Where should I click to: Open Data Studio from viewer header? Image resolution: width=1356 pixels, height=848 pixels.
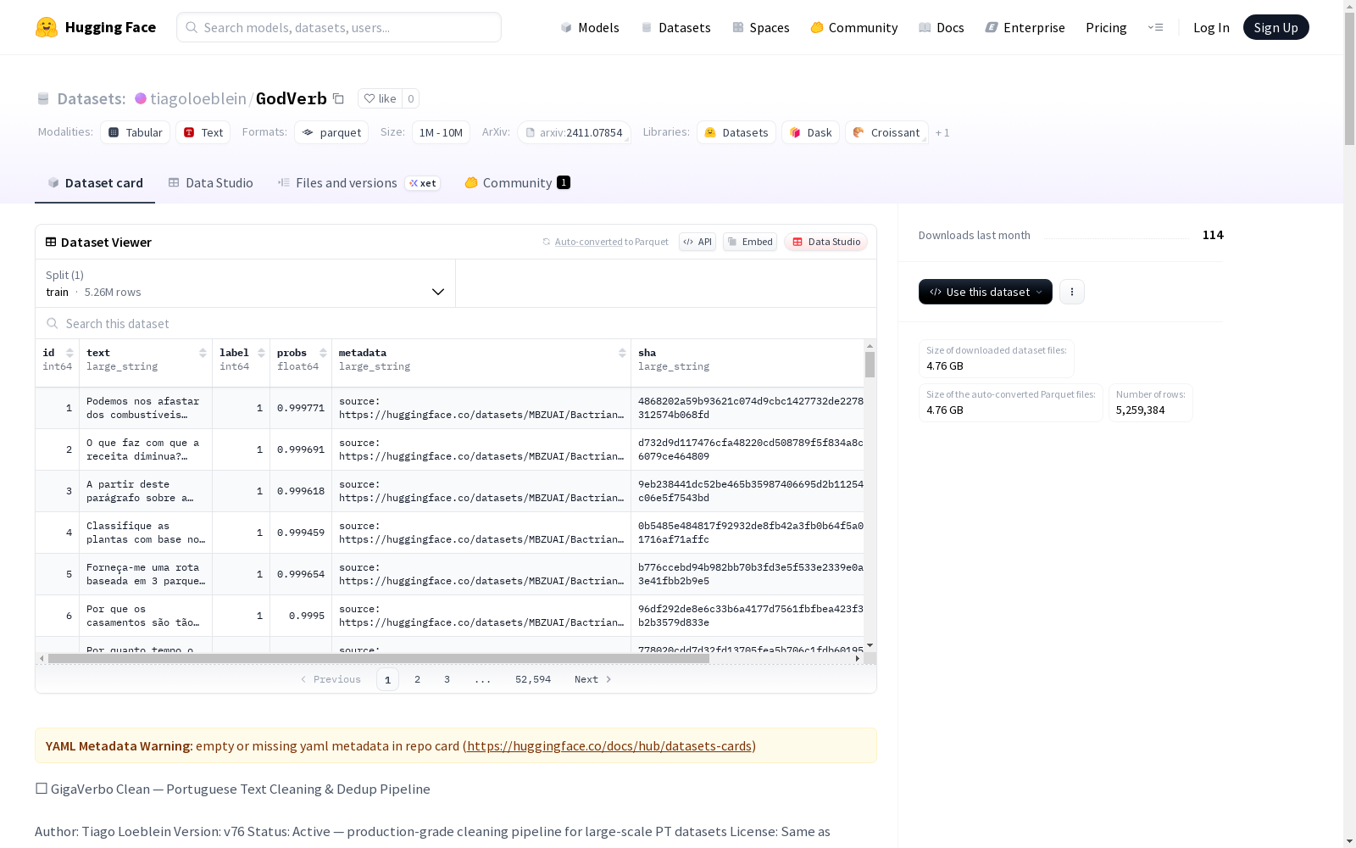click(x=825, y=242)
